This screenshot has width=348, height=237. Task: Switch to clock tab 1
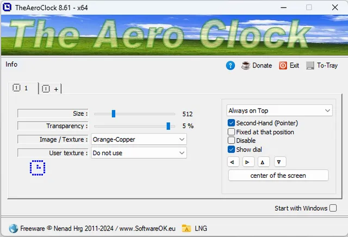point(23,88)
